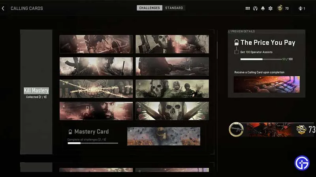The height and width of the screenshot is (177, 316).
Task: Click the Operator Assists progress bar
Action: [261, 59]
